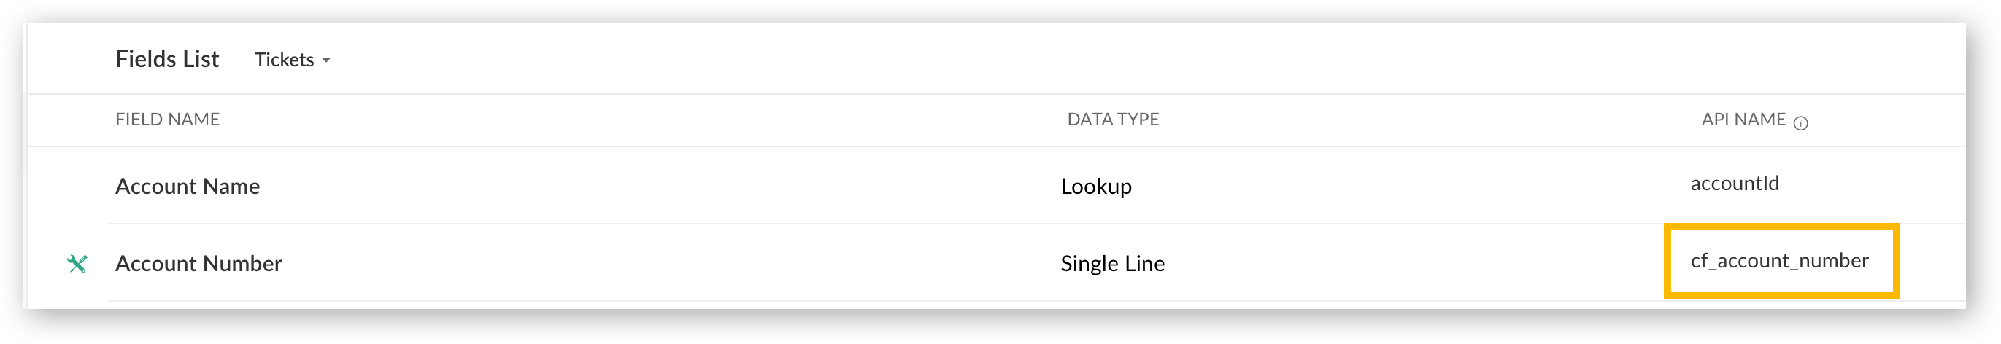This screenshot has height=344, width=2001.
Task: Click the API Name info icon
Action: (x=1800, y=122)
